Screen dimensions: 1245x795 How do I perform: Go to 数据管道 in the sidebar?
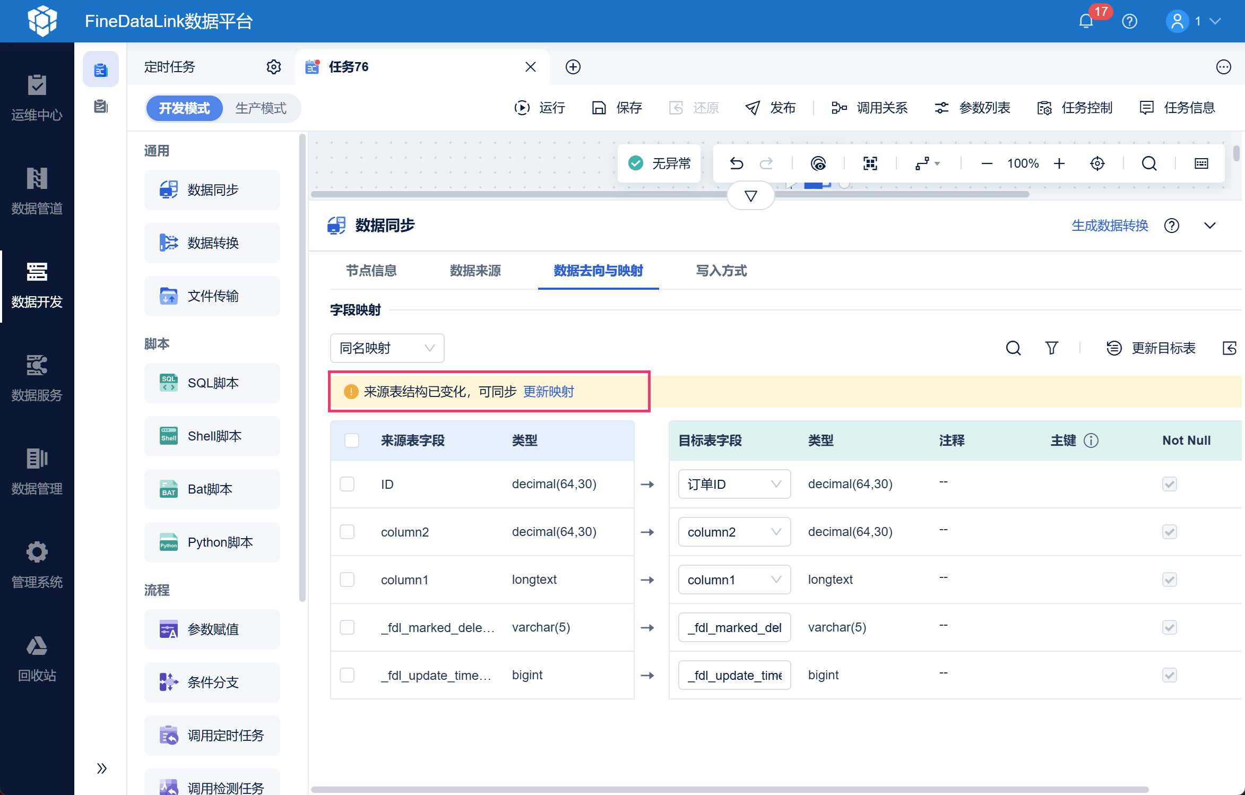(x=37, y=191)
